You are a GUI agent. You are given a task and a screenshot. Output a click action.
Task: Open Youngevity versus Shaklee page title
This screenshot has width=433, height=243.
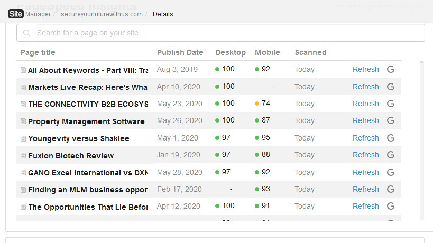pyautogui.click(x=79, y=138)
